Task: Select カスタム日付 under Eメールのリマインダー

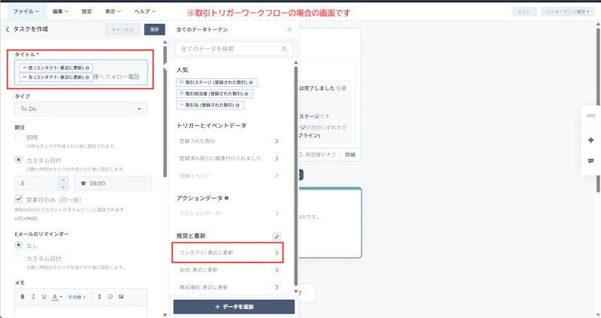Action: coord(18,258)
